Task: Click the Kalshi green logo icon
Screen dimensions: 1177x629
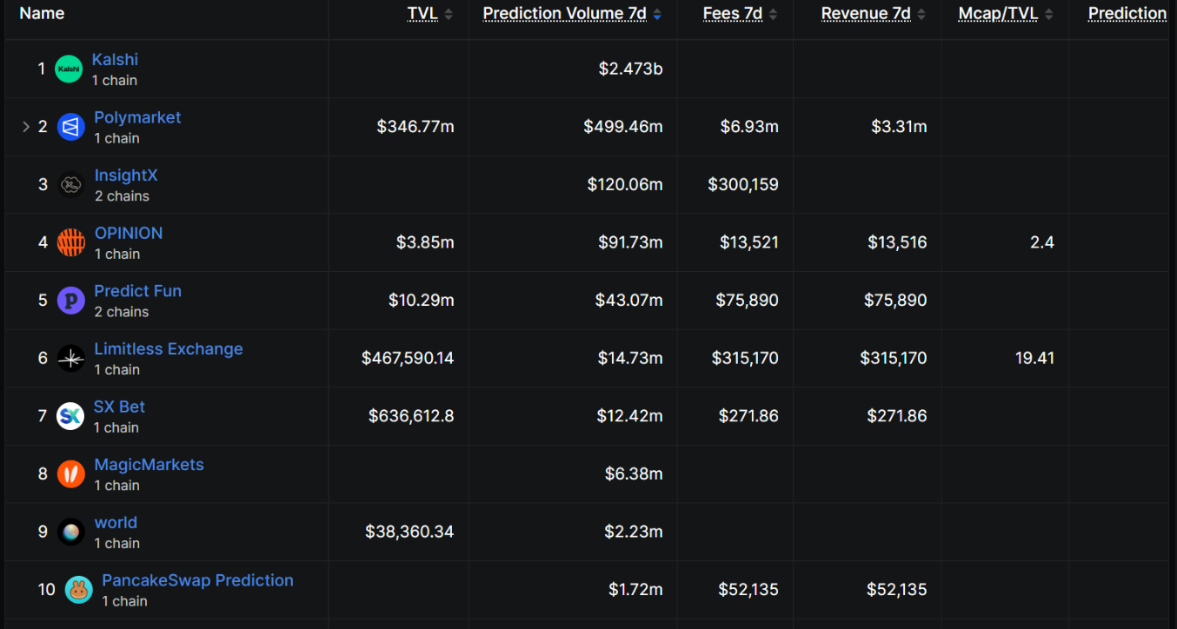Action: [x=69, y=69]
